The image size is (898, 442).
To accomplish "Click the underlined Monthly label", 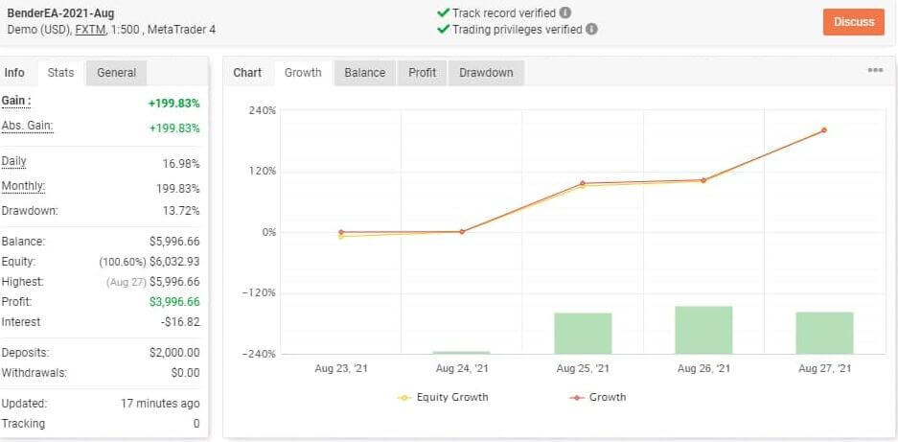I will [23, 186].
